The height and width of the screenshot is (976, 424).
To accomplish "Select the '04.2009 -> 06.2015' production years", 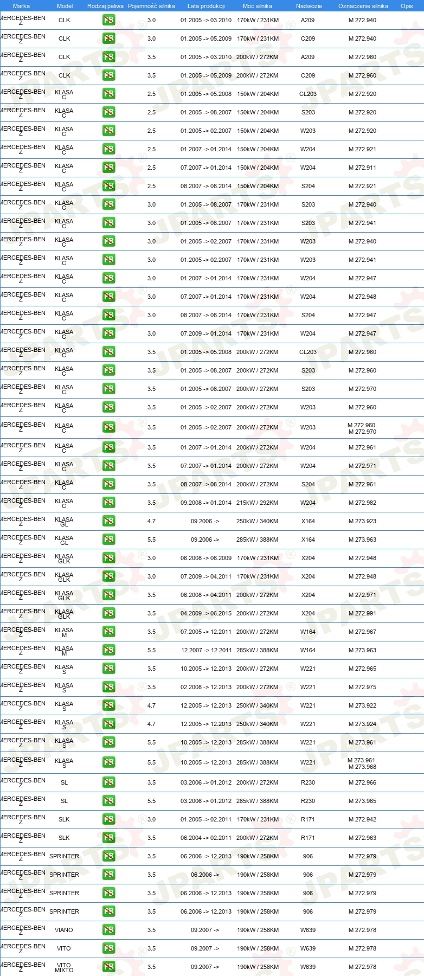I will click(x=206, y=614).
